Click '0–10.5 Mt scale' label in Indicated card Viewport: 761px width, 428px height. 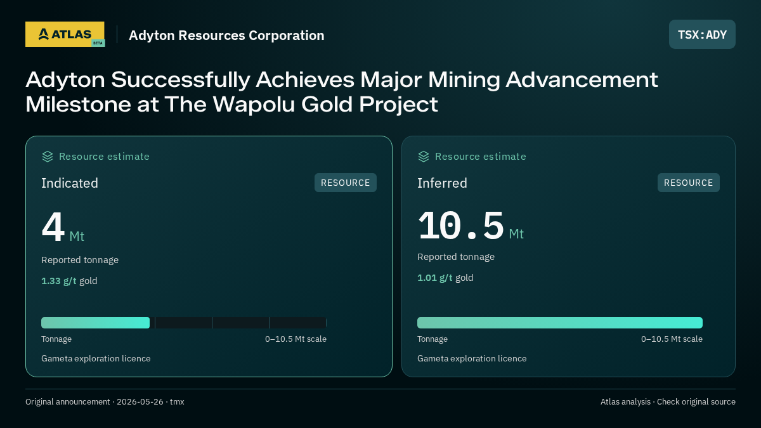click(x=296, y=339)
